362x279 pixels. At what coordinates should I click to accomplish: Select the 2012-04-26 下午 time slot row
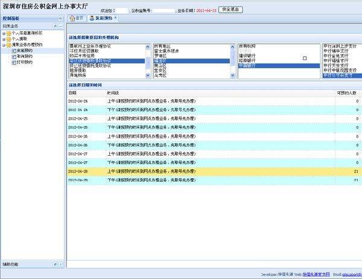[214, 145]
